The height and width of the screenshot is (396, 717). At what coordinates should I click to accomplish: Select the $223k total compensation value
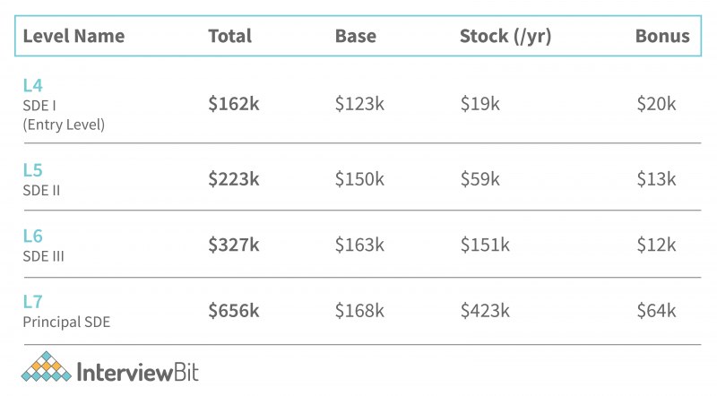pos(234,178)
